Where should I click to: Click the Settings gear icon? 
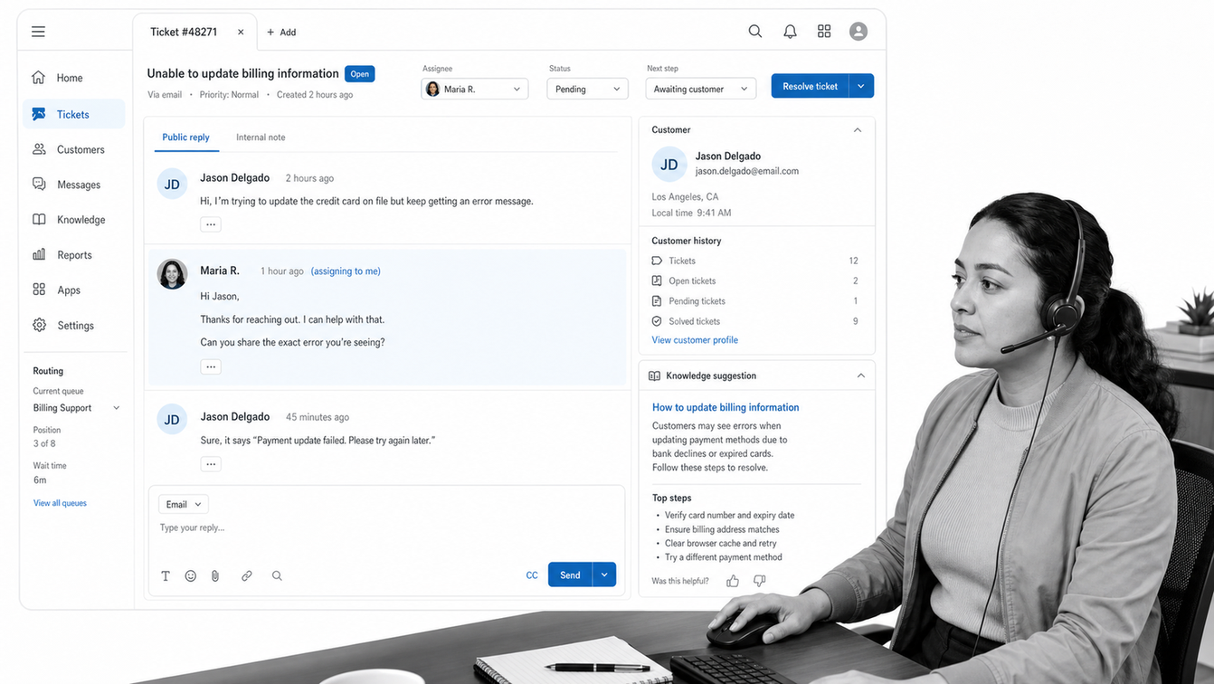[x=39, y=326]
